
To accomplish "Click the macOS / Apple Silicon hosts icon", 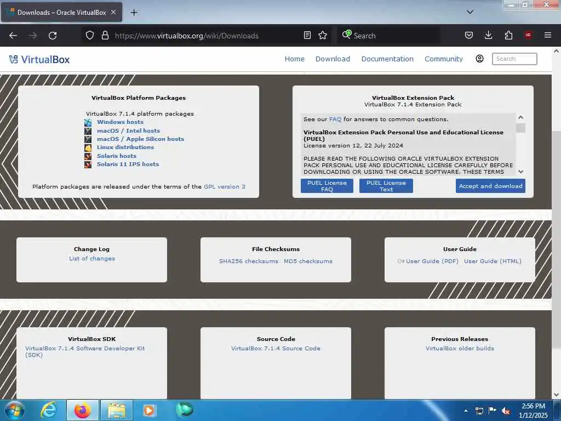I will click(x=88, y=139).
